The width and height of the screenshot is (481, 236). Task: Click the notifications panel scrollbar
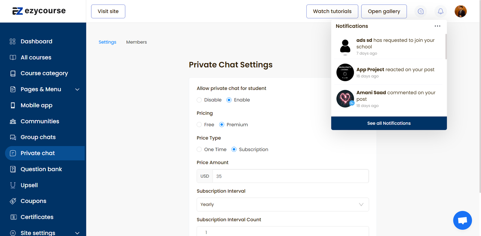pyautogui.click(x=446, y=47)
